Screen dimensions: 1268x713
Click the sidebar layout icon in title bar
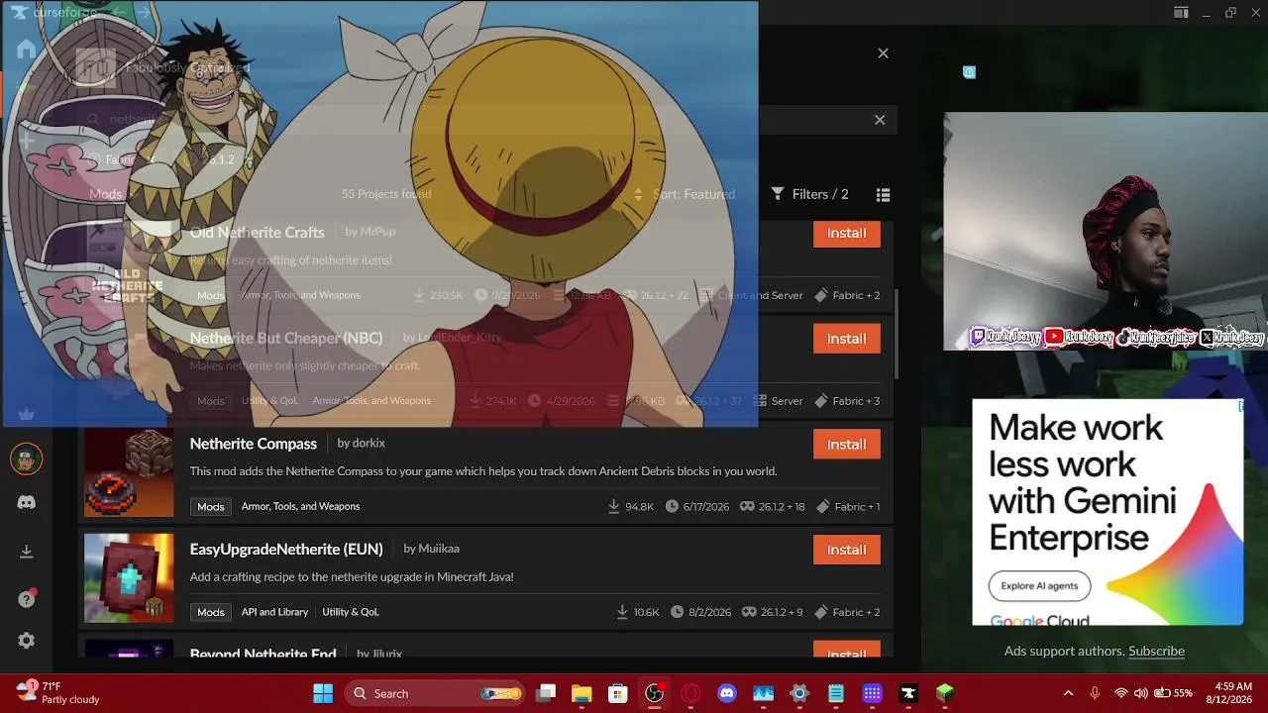coord(1181,13)
